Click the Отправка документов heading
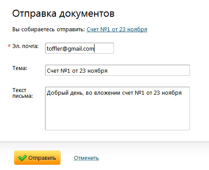The image size is (209, 170). [x=63, y=14]
